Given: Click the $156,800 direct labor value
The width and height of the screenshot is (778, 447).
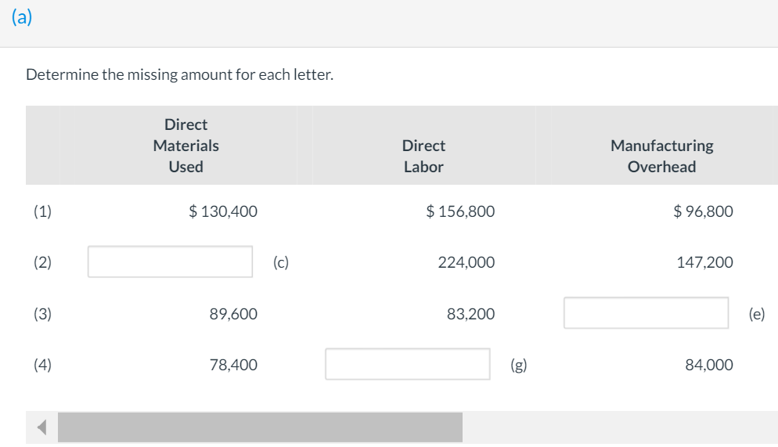Looking at the screenshot, I should click(x=460, y=211).
